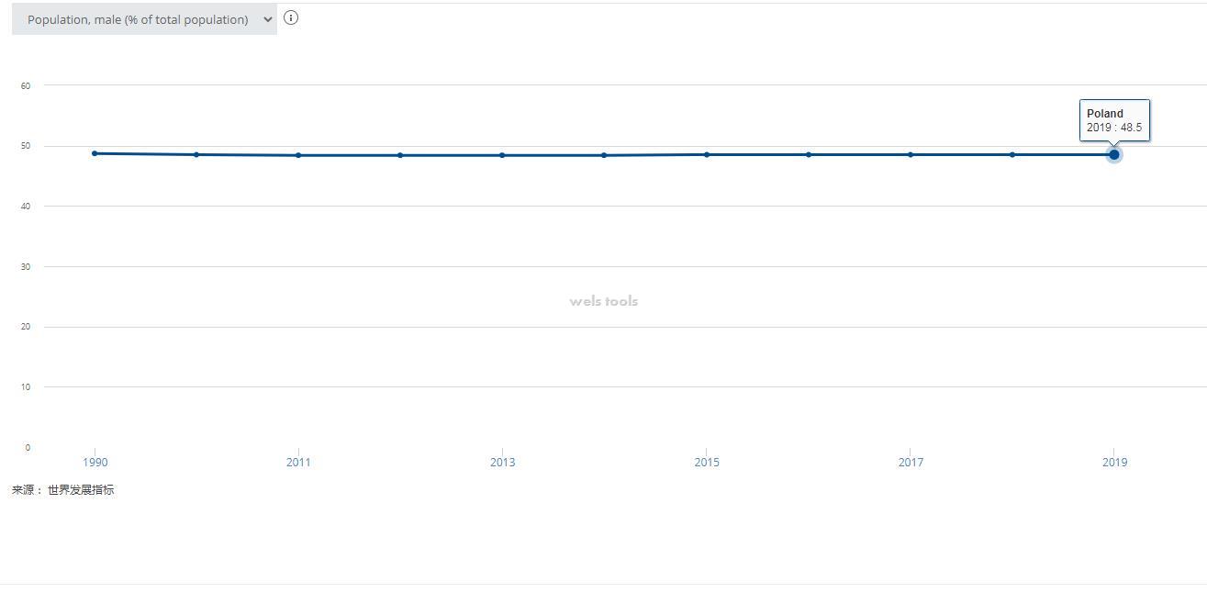Click data point between 1990 and 2011
This screenshot has width=1207, height=604.
click(x=196, y=154)
